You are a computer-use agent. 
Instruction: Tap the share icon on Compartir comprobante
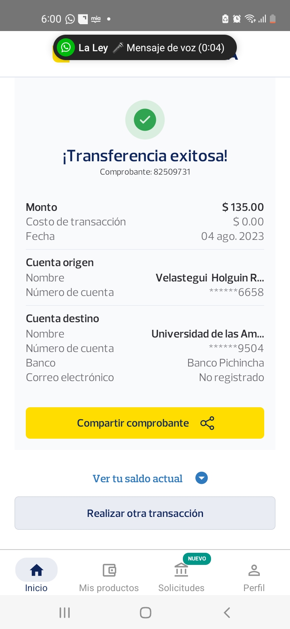207,423
